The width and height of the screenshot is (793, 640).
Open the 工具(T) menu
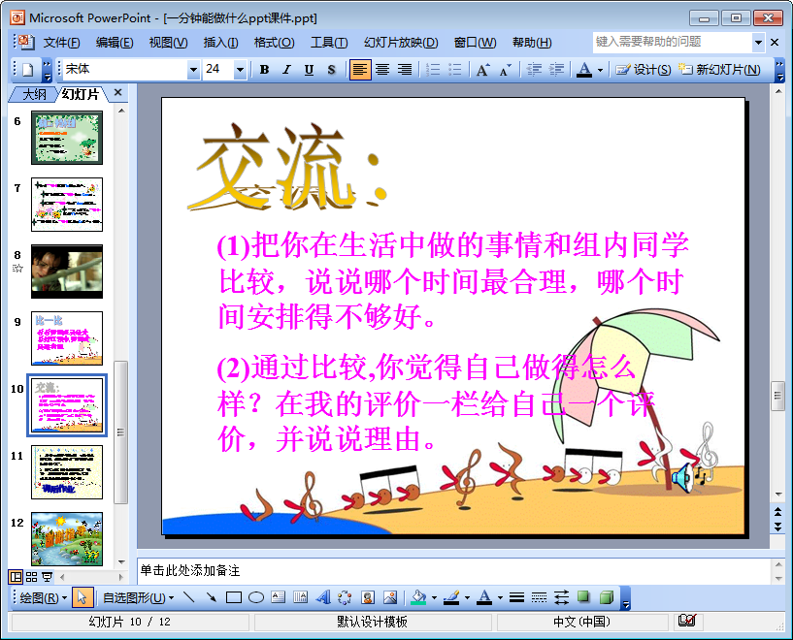coord(329,43)
